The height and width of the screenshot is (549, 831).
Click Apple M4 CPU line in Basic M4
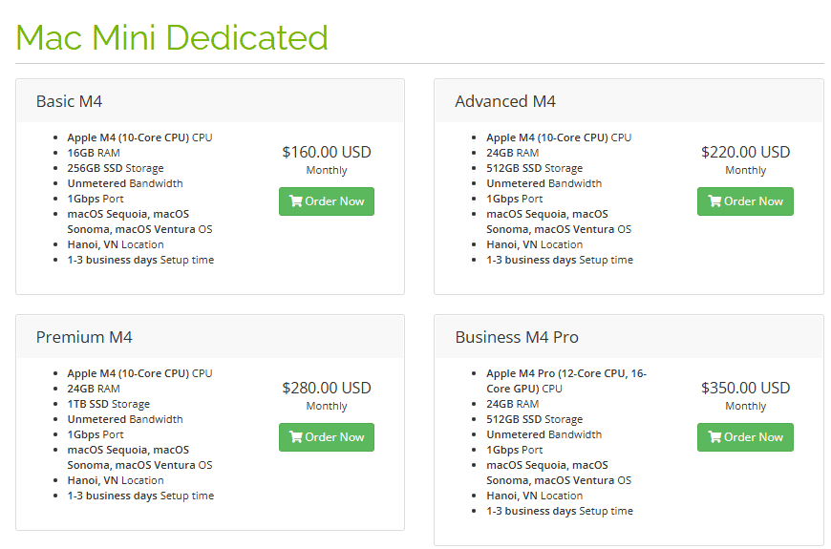coord(139,137)
